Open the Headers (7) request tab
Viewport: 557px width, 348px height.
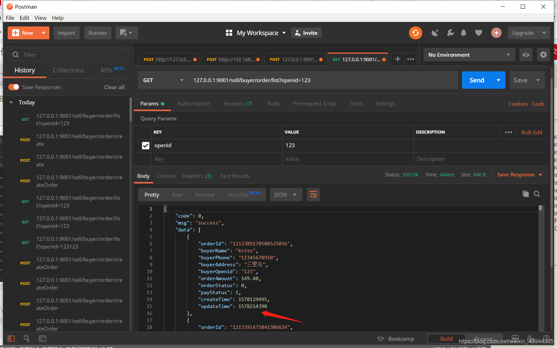coord(238,103)
